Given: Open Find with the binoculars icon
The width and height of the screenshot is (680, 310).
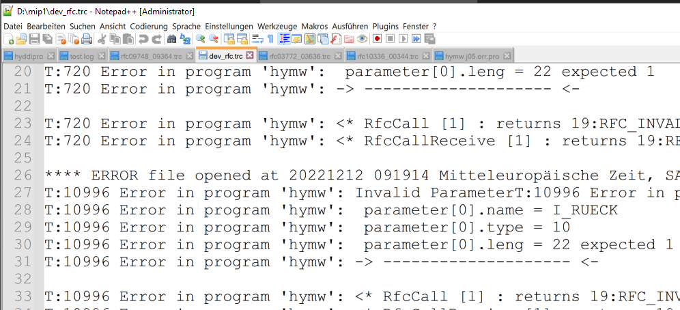Looking at the screenshot, I should pos(171,39).
